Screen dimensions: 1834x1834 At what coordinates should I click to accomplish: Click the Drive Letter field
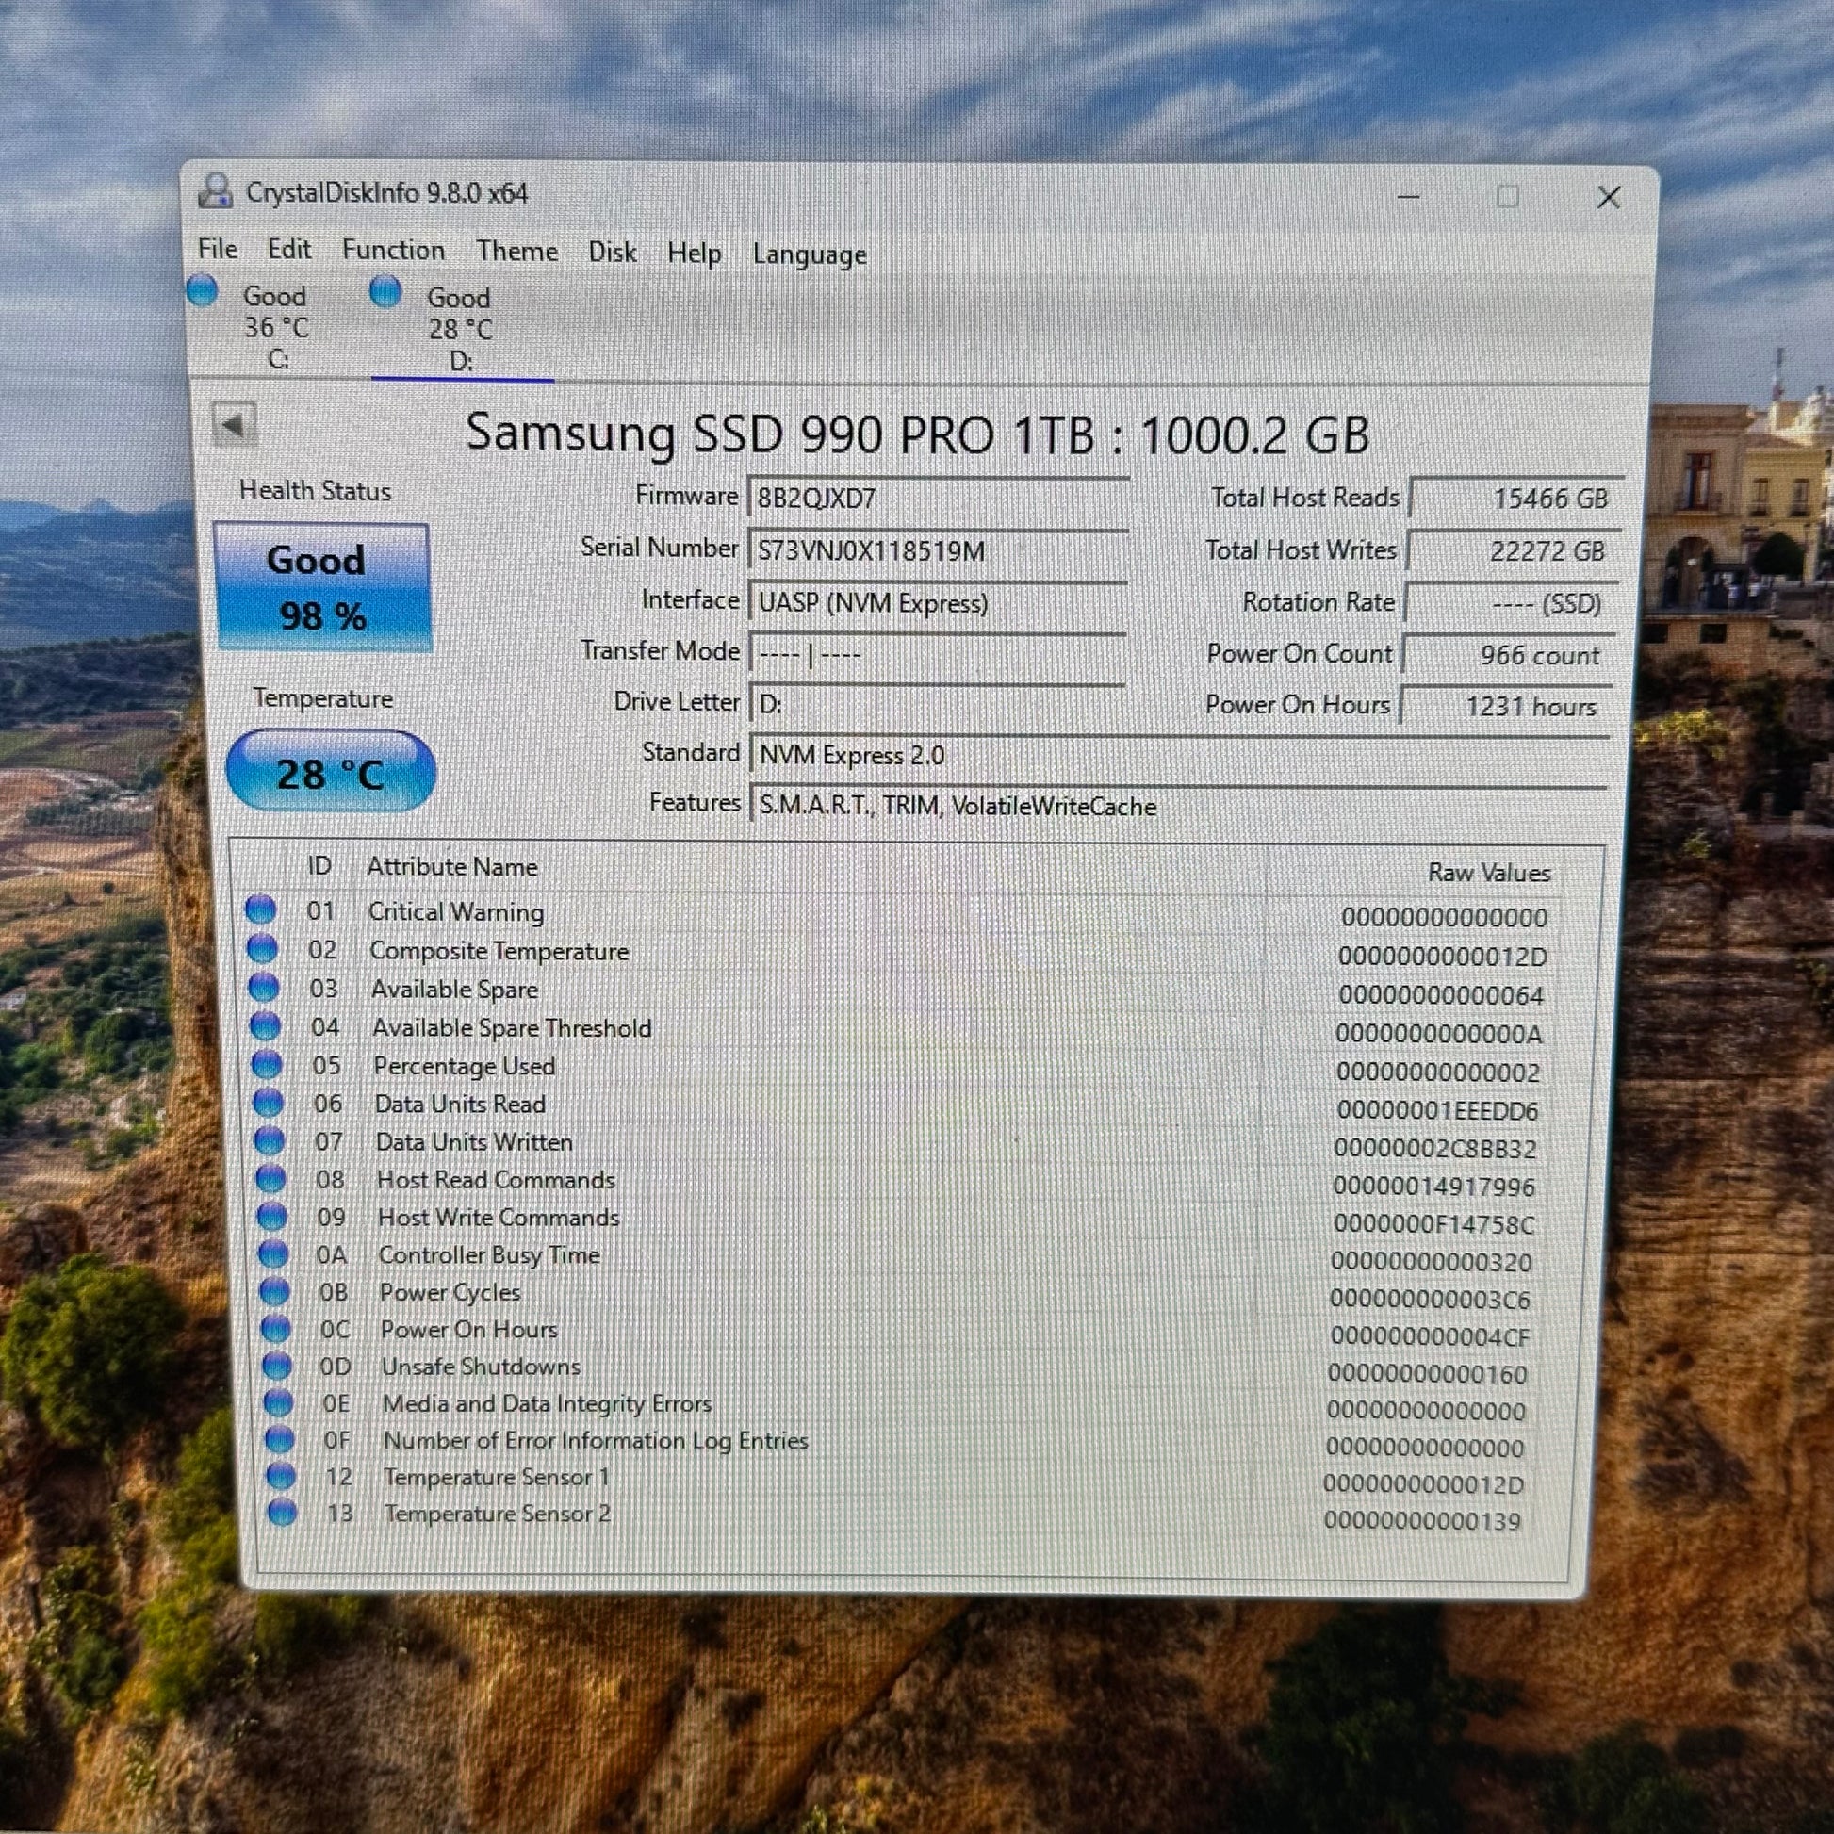937,704
